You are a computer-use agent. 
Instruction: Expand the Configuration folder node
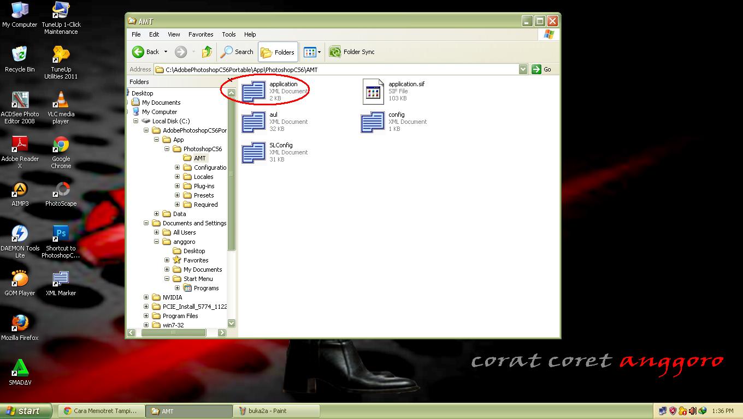pos(178,167)
